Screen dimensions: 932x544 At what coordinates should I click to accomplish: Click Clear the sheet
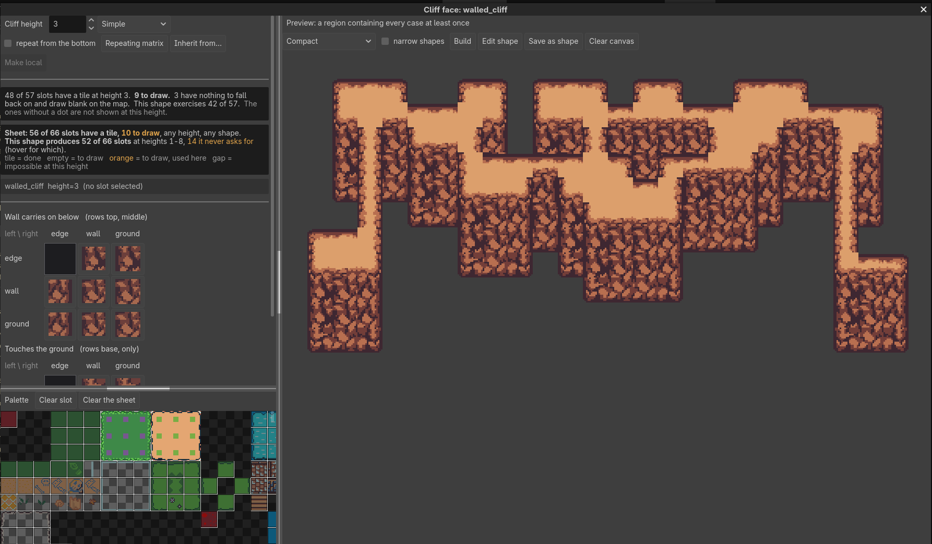pos(109,400)
